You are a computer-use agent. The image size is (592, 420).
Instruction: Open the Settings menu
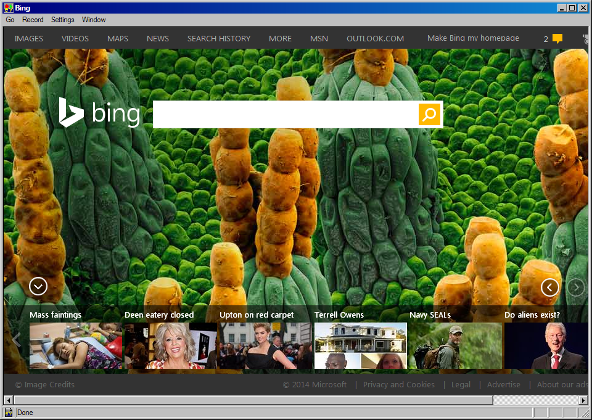coord(62,20)
